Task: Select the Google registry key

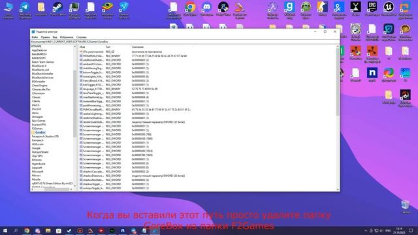Action: 36,148
